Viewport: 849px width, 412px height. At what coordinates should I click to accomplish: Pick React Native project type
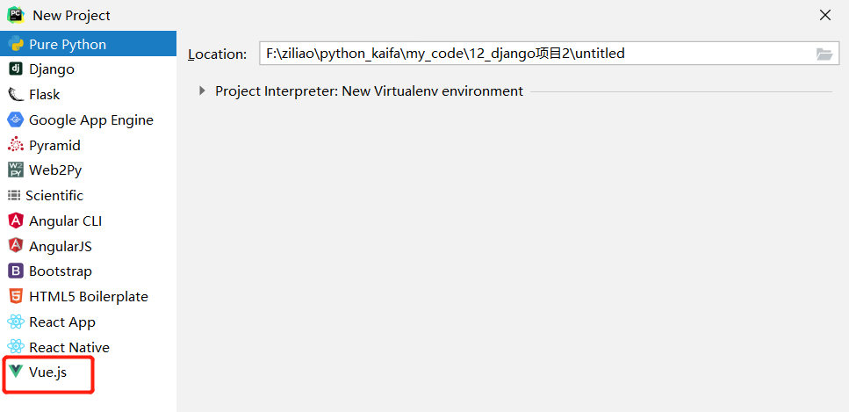click(x=68, y=348)
